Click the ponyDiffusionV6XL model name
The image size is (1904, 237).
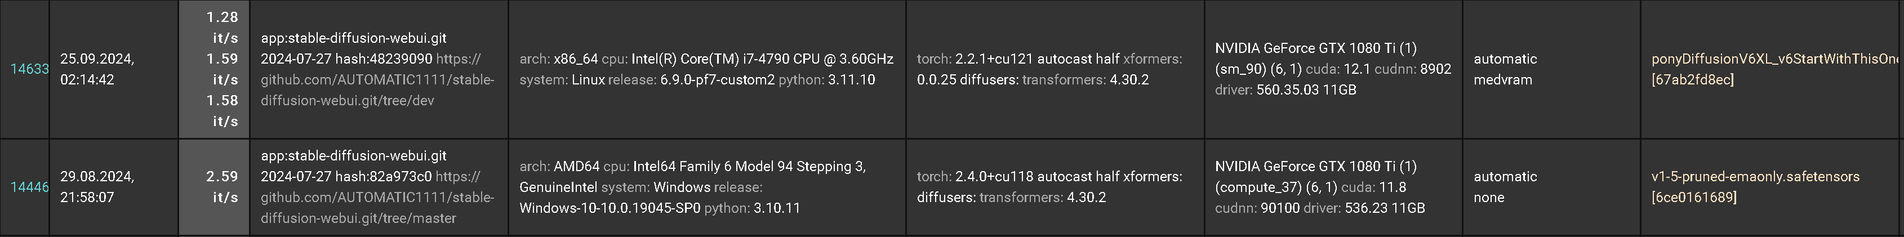[x=1774, y=59]
